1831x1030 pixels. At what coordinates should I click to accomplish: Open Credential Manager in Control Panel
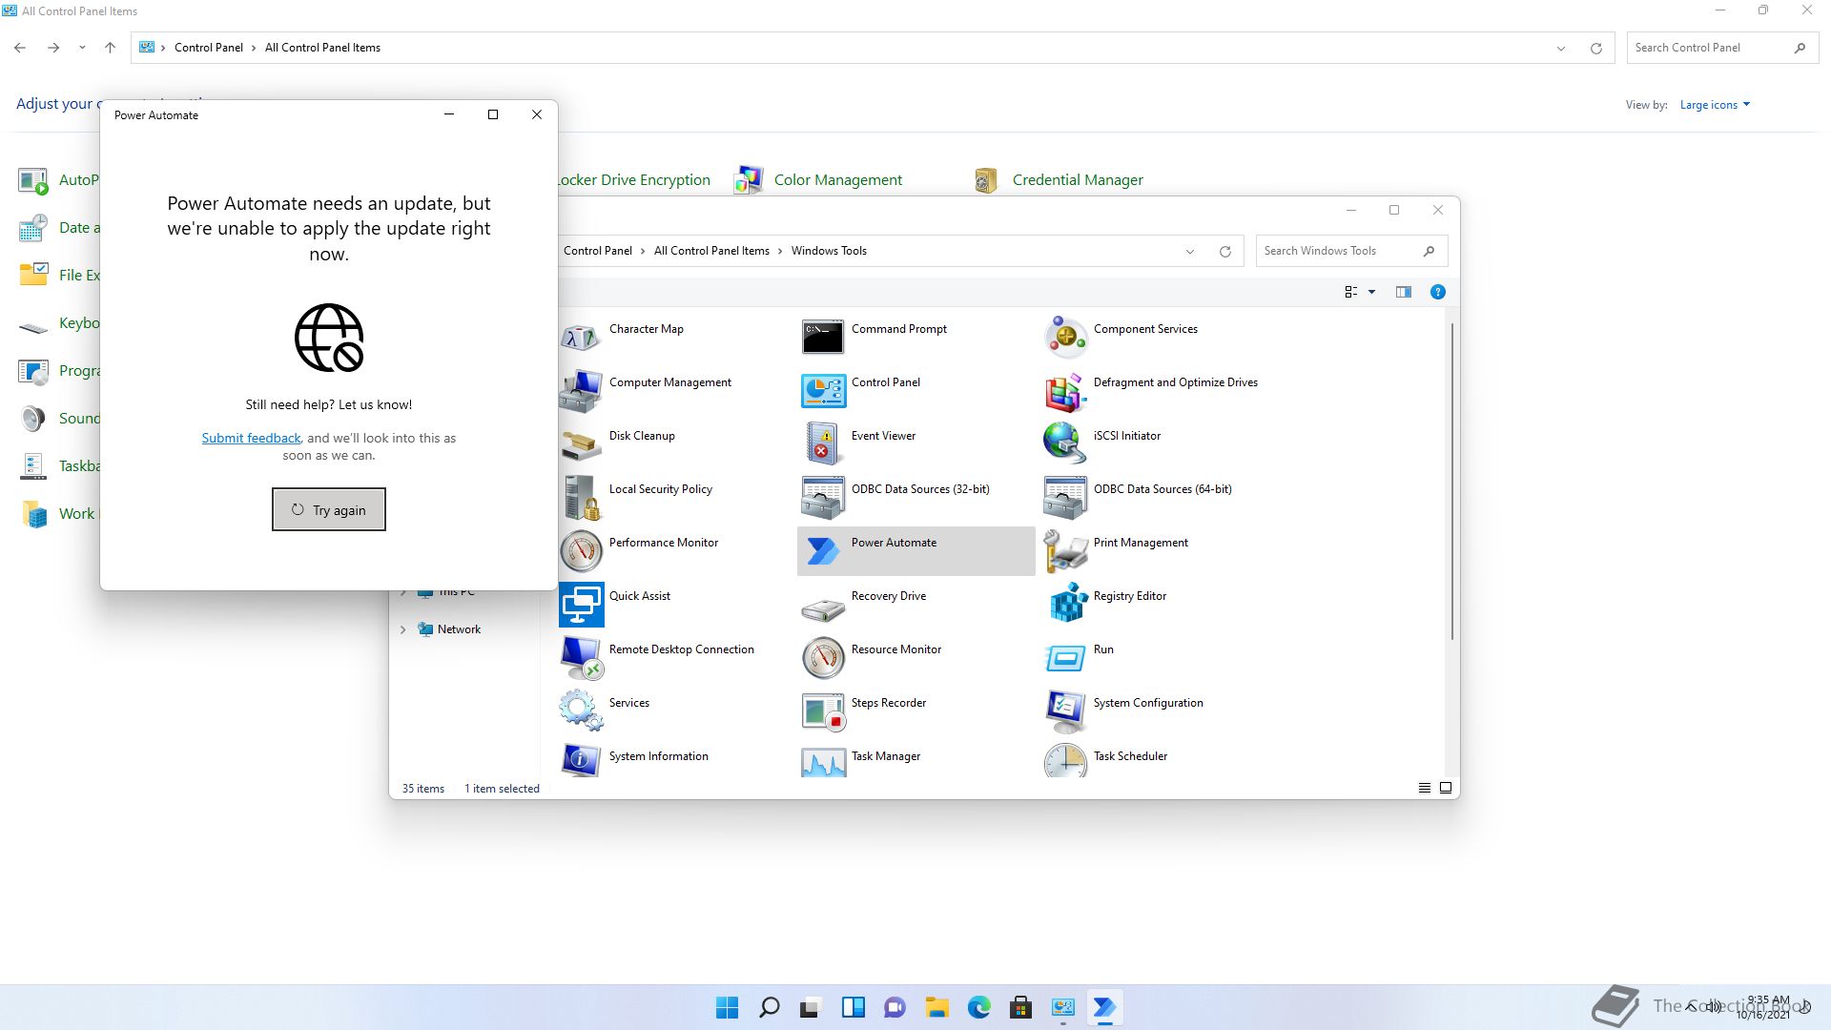[1078, 179]
